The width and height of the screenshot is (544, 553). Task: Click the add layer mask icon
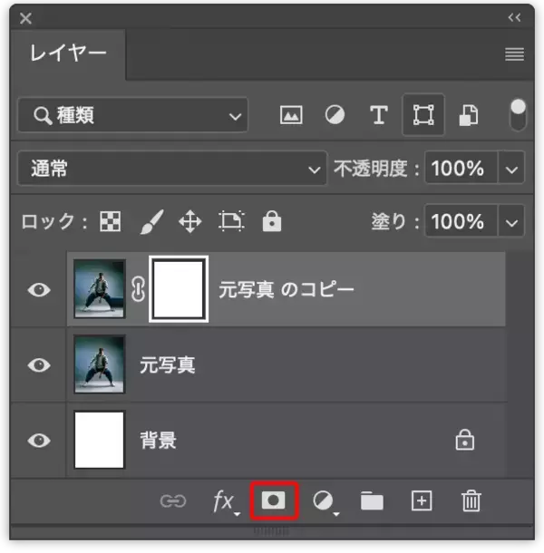[274, 500]
